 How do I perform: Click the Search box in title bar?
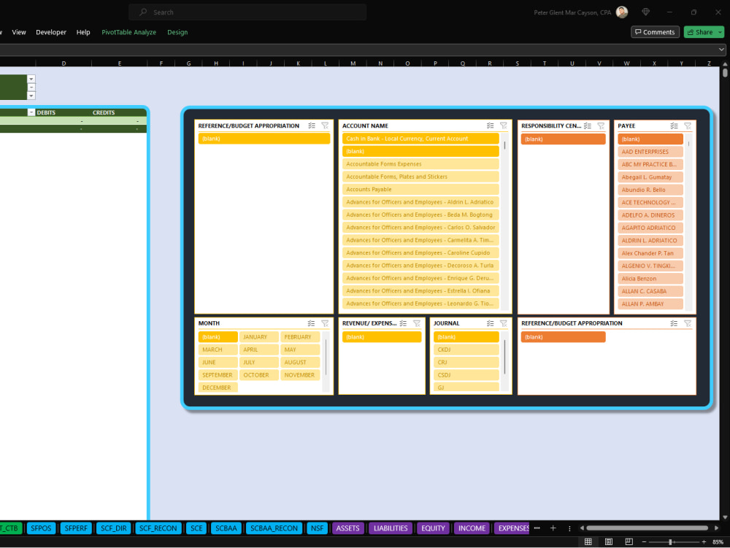(247, 12)
